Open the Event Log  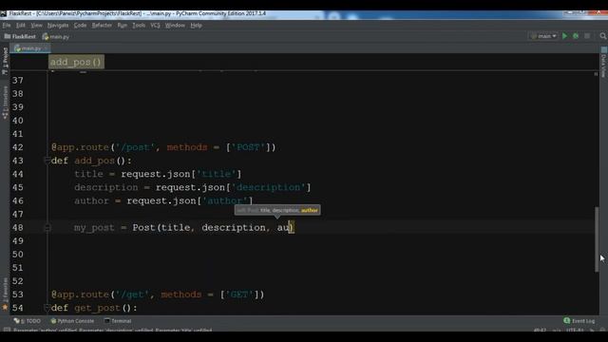(579, 321)
